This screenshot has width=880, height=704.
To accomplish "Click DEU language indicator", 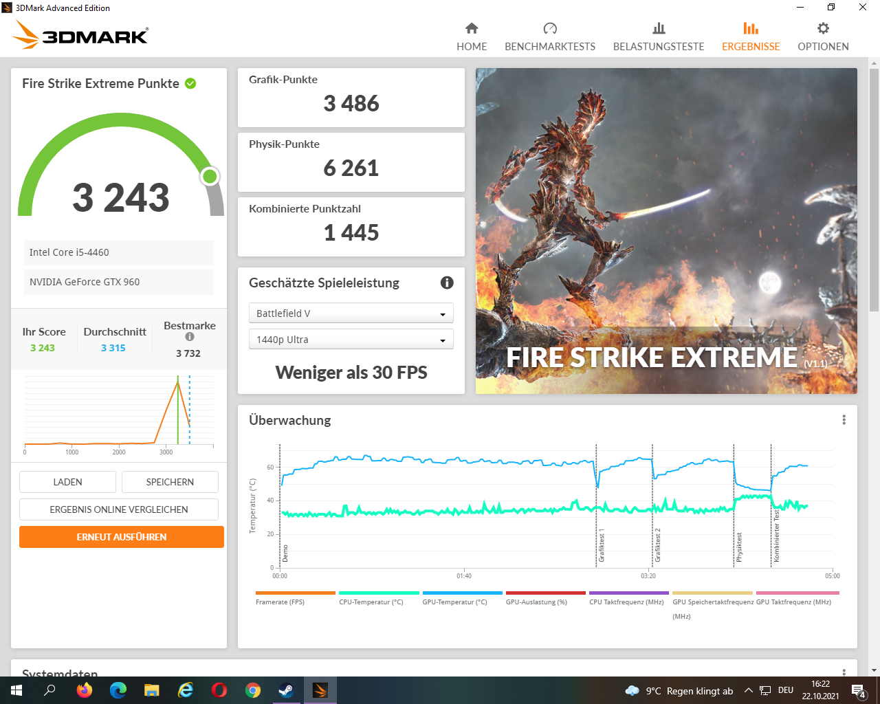I will (786, 690).
